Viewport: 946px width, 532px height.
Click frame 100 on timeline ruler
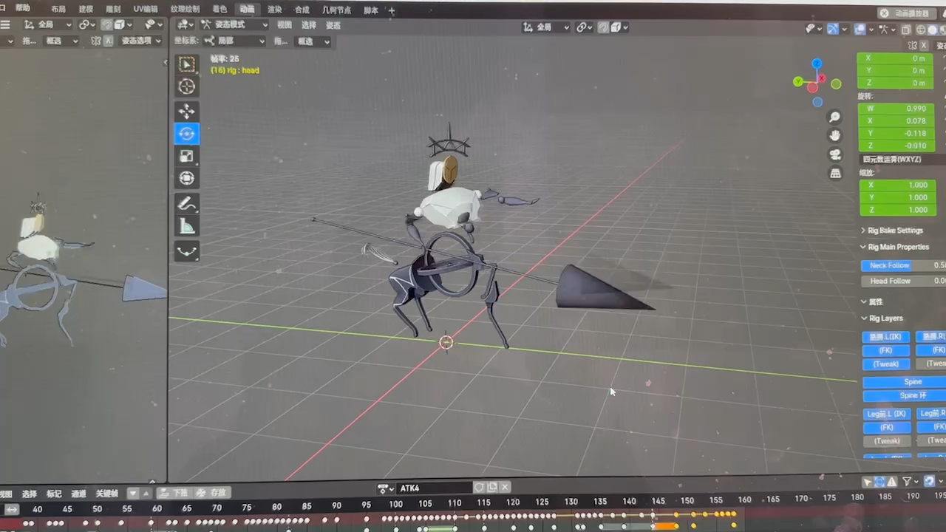pyautogui.click(x=396, y=504)
